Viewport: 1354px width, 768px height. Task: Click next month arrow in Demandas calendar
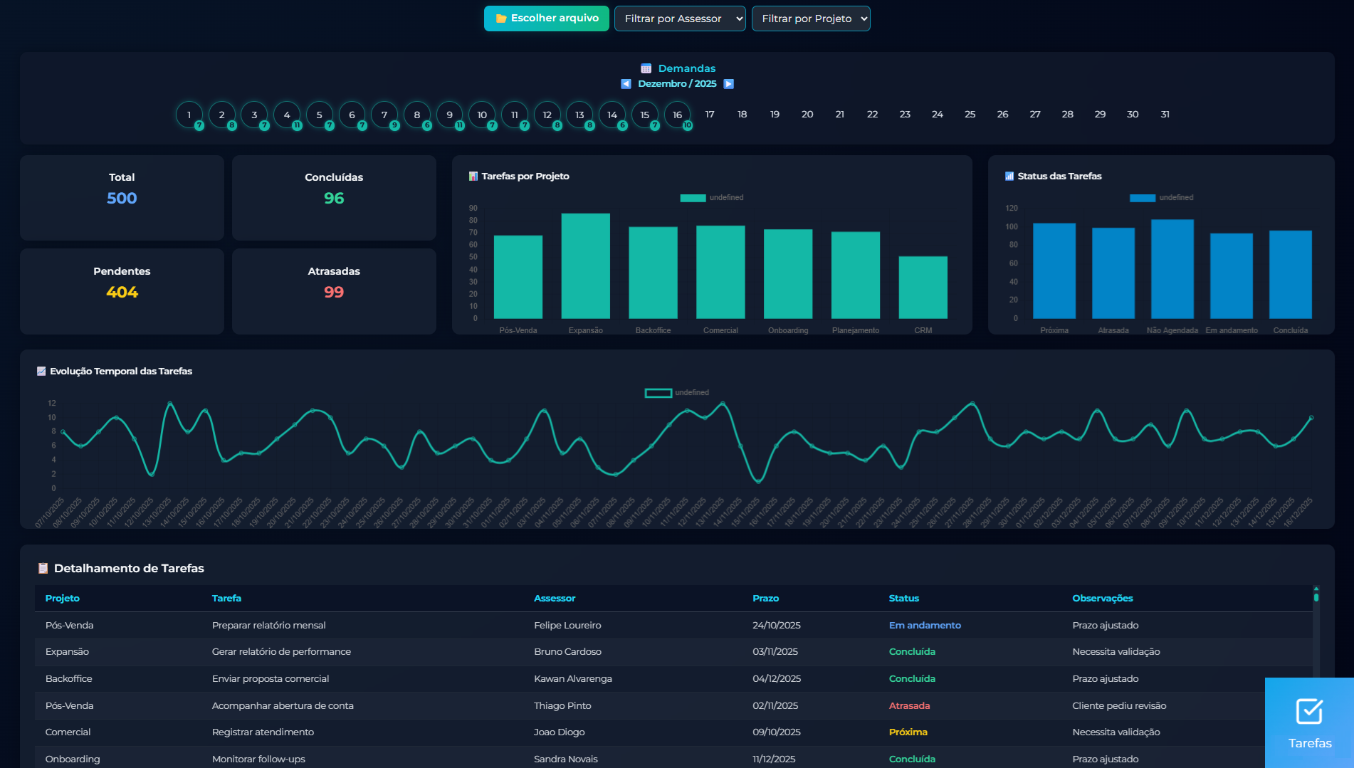tap(728, 84)
